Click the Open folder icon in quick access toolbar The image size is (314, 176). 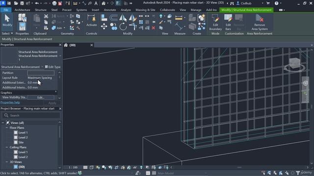tap(16, 3)
